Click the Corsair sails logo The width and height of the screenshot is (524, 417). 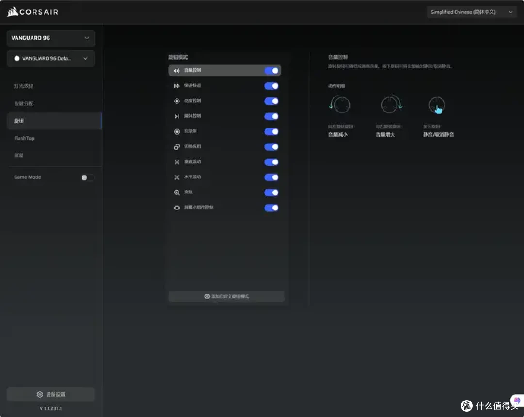click(13, 12)
